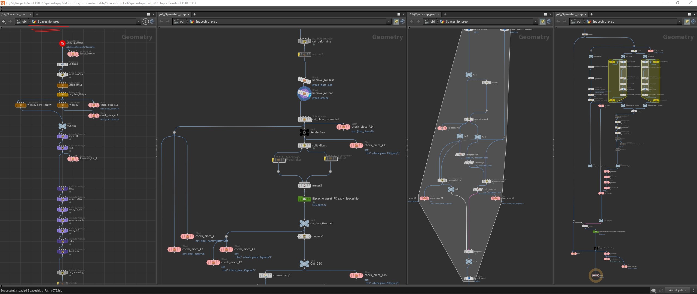697x294 pixels.
Task: Toggle follow-selection button in second network pane
Action: click(396, 22)
